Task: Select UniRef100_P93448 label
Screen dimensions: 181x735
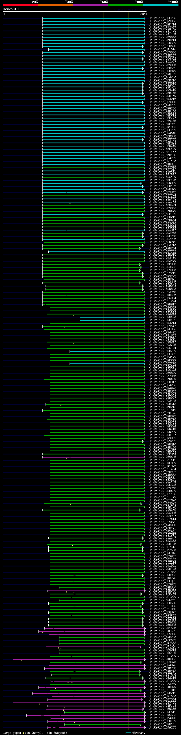Action: (162, 401)
